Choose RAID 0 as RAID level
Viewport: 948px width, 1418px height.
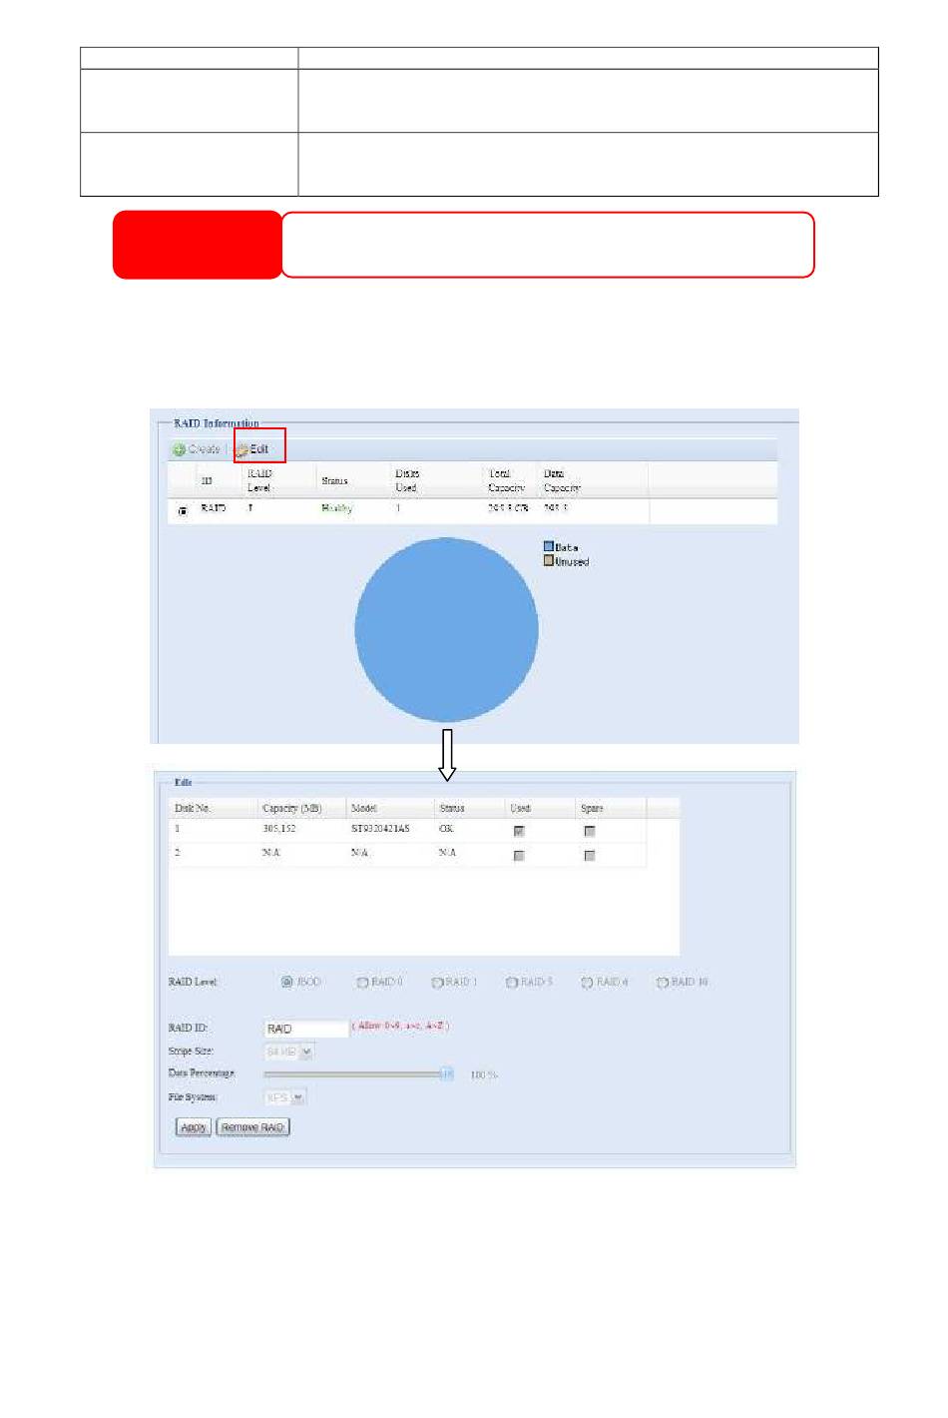362,983
